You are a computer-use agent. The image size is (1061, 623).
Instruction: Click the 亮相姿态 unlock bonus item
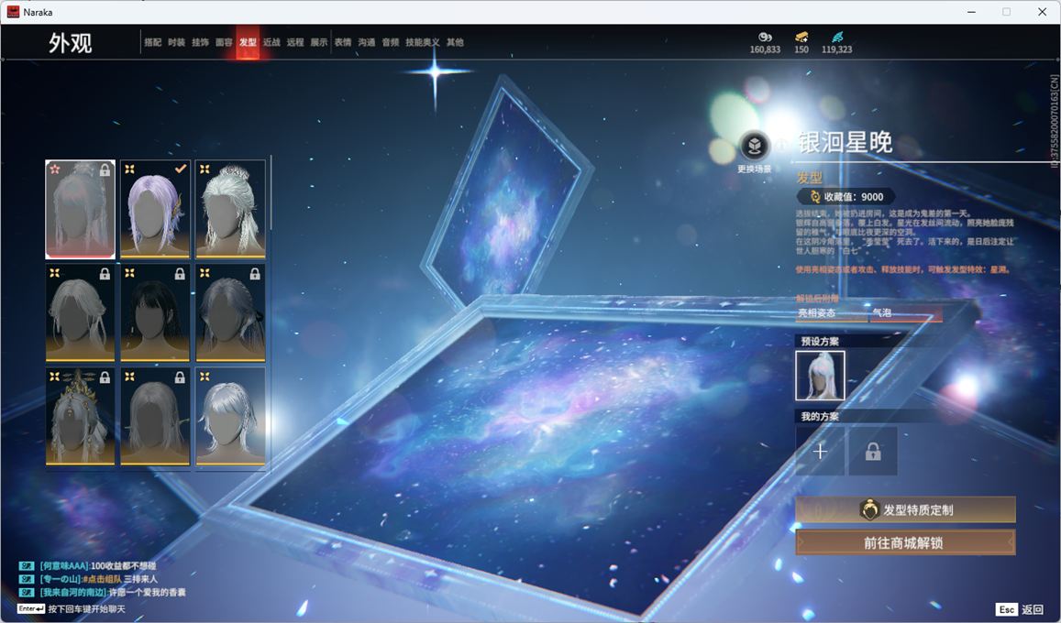click(831, 312)
